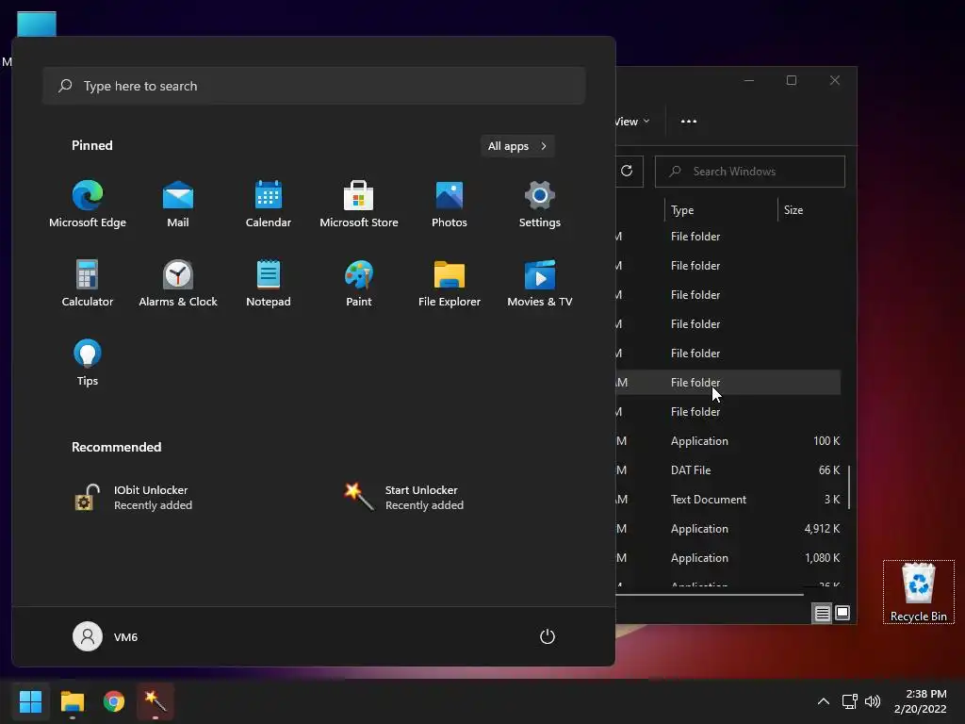
Task: Open File Explorer from pinned apps
Action: tap(450, 284)
